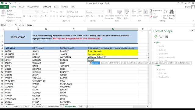
Task: Expand the formula bar chevron
Action: [193, 25]
